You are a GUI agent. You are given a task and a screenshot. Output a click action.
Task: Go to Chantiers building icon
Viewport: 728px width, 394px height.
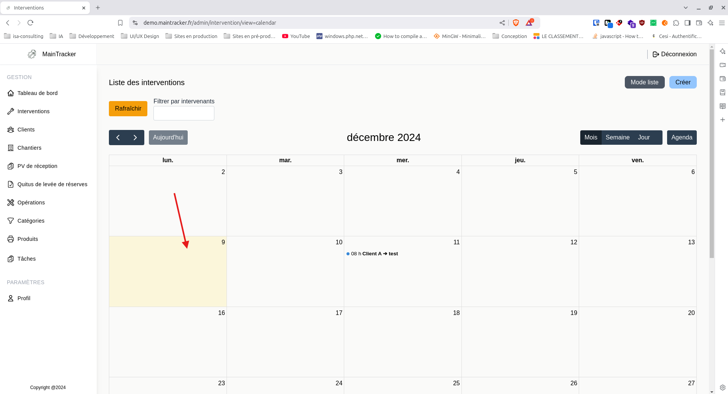(x=11, y=148)
